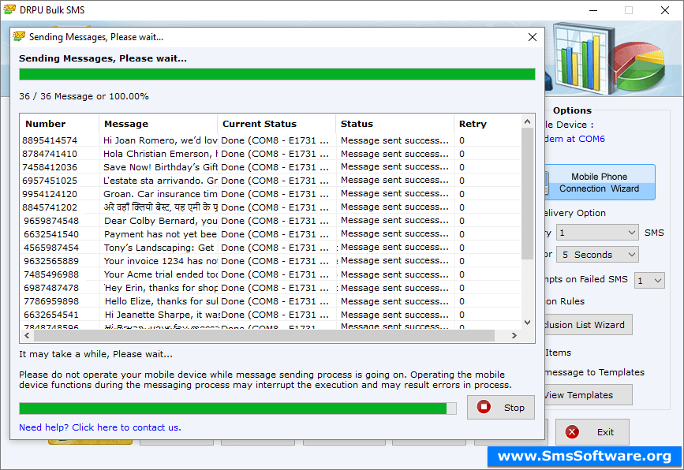Close the Sending Messages dialog
This screenshot has height=470, width=684.
click(x=533, y=37)
